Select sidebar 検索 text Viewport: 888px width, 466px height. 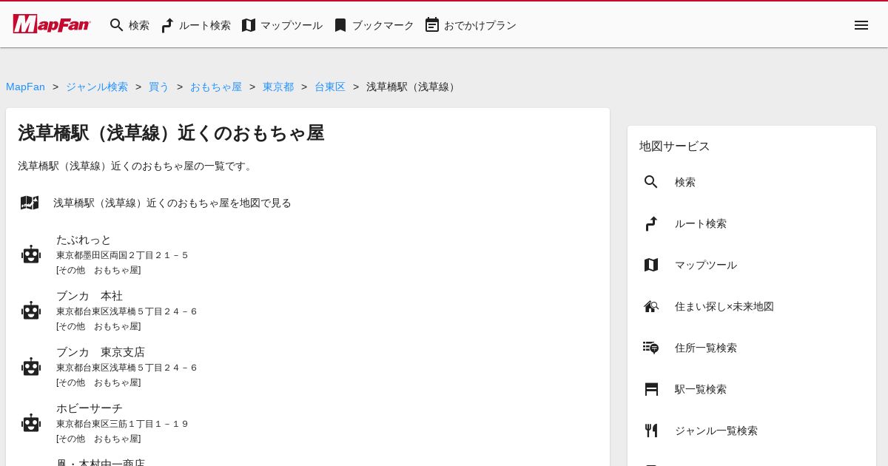pos(685,182)
